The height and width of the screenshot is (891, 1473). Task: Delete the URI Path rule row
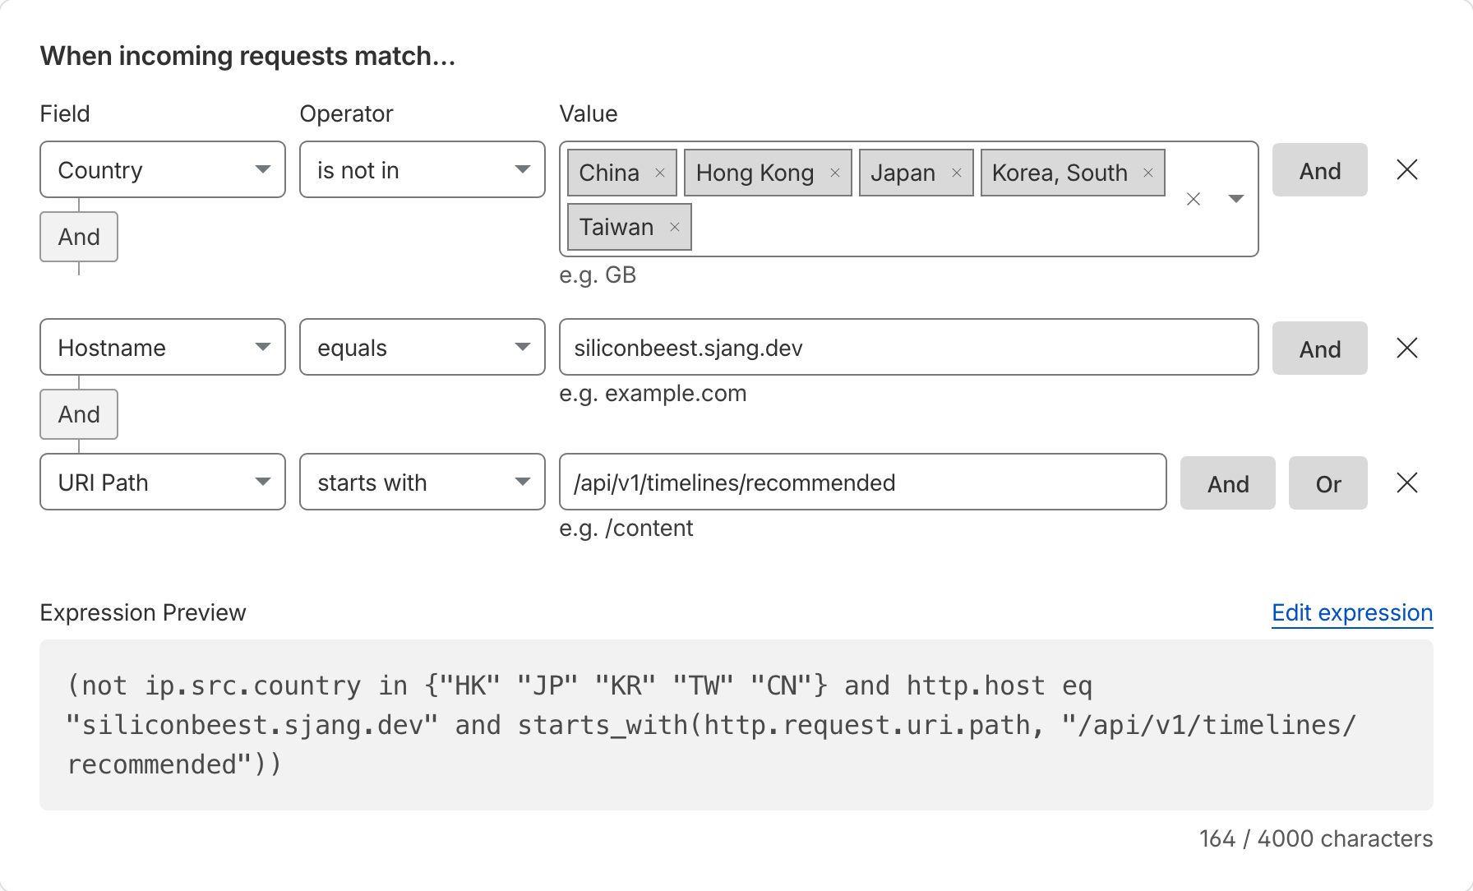pos(1407,482)
